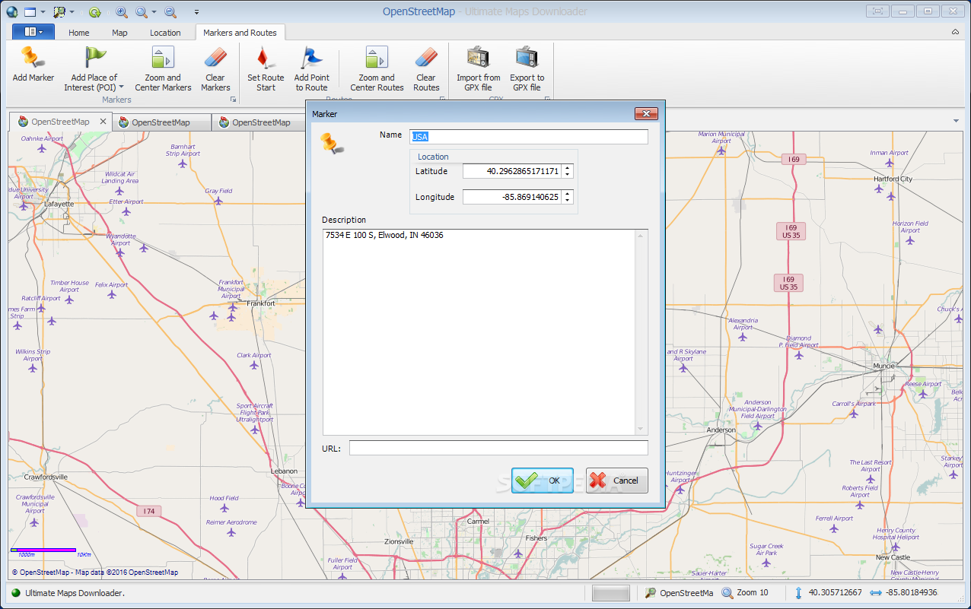Click Export to GPX file
Image resolution: width=971 pixels, height=609 pixels.
[x=527, y=68]
